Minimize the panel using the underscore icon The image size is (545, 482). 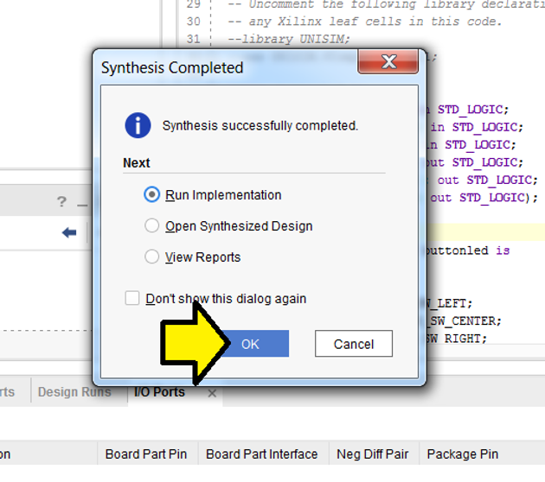pos(82,202)
